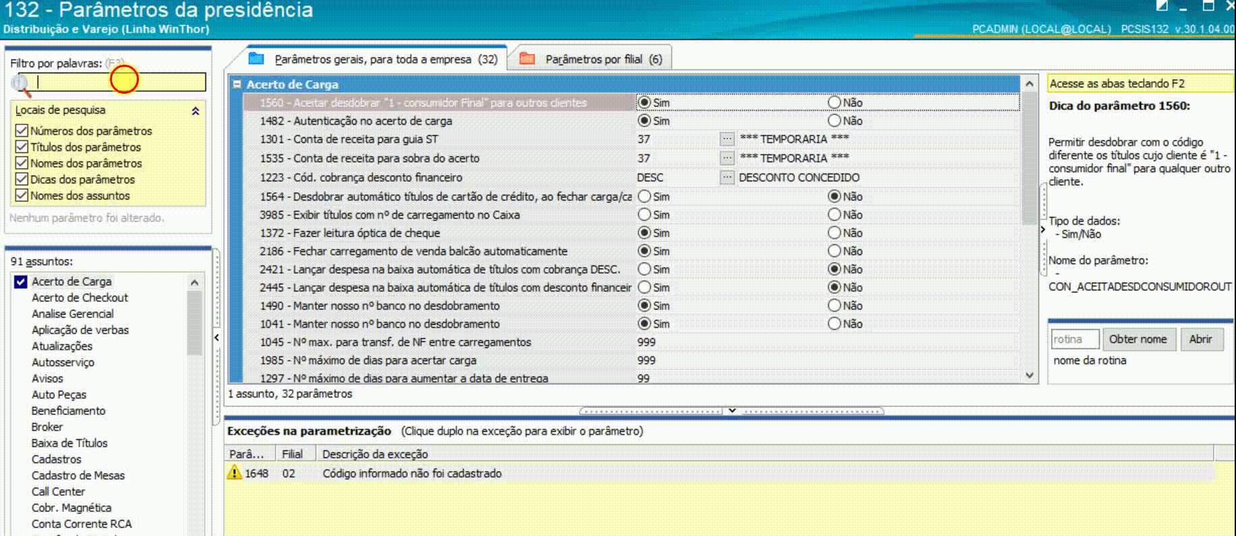Screen dimensions: 1236x536
Task: Toggle Títulos dos parâmetros checkbox
Action: pyautogui.click(x=22, y=147)
